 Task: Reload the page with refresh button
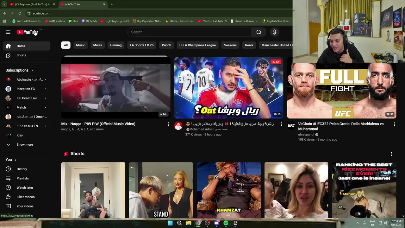(20, 13)
